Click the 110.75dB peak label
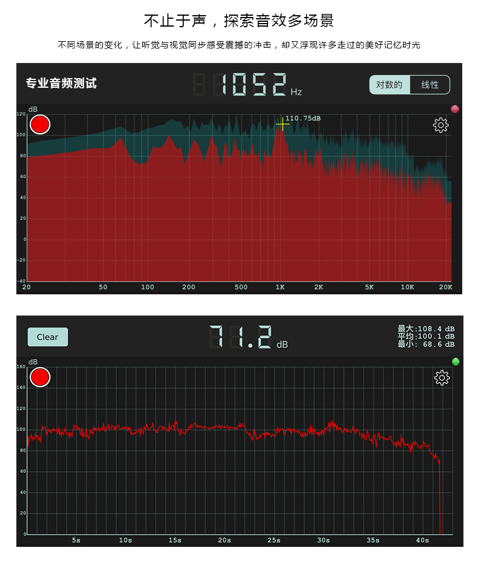The width and height of the screenshot is (478, 565). click(x=303, y=118)
